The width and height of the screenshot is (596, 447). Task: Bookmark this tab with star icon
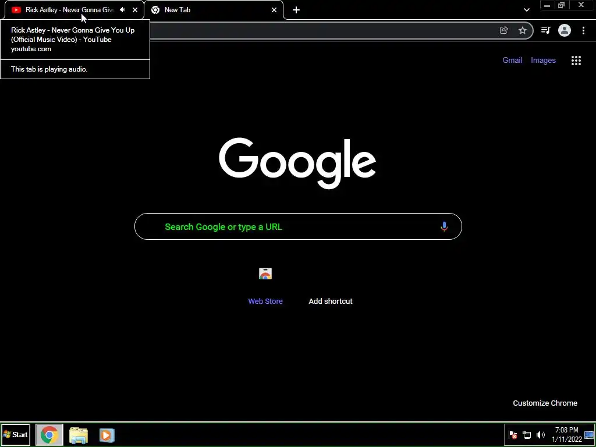[x=523, y=30]
